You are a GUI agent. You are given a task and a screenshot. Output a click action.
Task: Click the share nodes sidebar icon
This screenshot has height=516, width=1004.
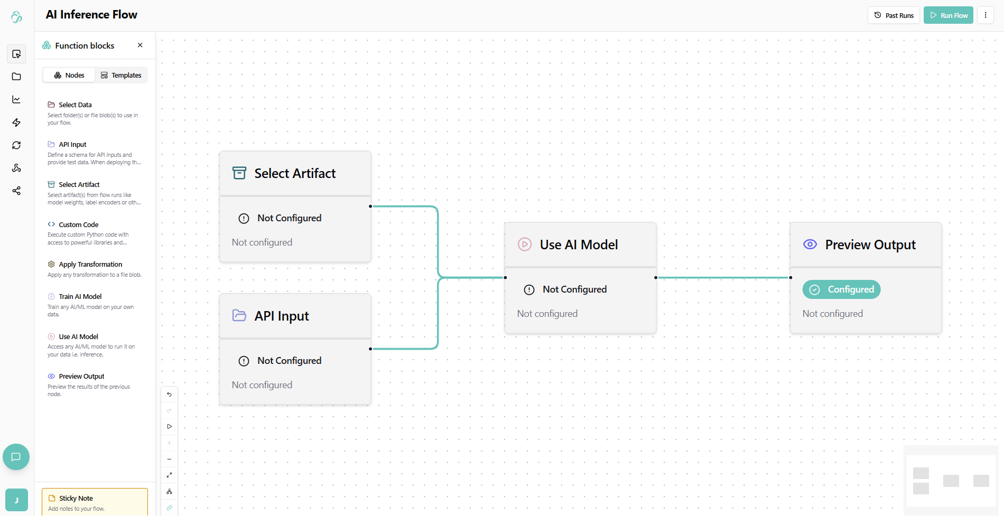pos(16,191)
